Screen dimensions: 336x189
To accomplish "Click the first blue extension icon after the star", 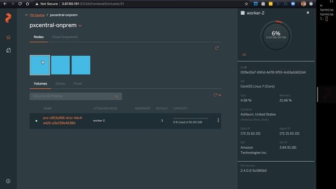I will coord(256,4).
